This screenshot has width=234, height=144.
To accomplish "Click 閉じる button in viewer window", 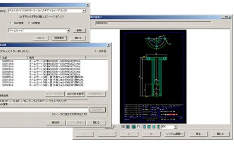I will point(220,134).
